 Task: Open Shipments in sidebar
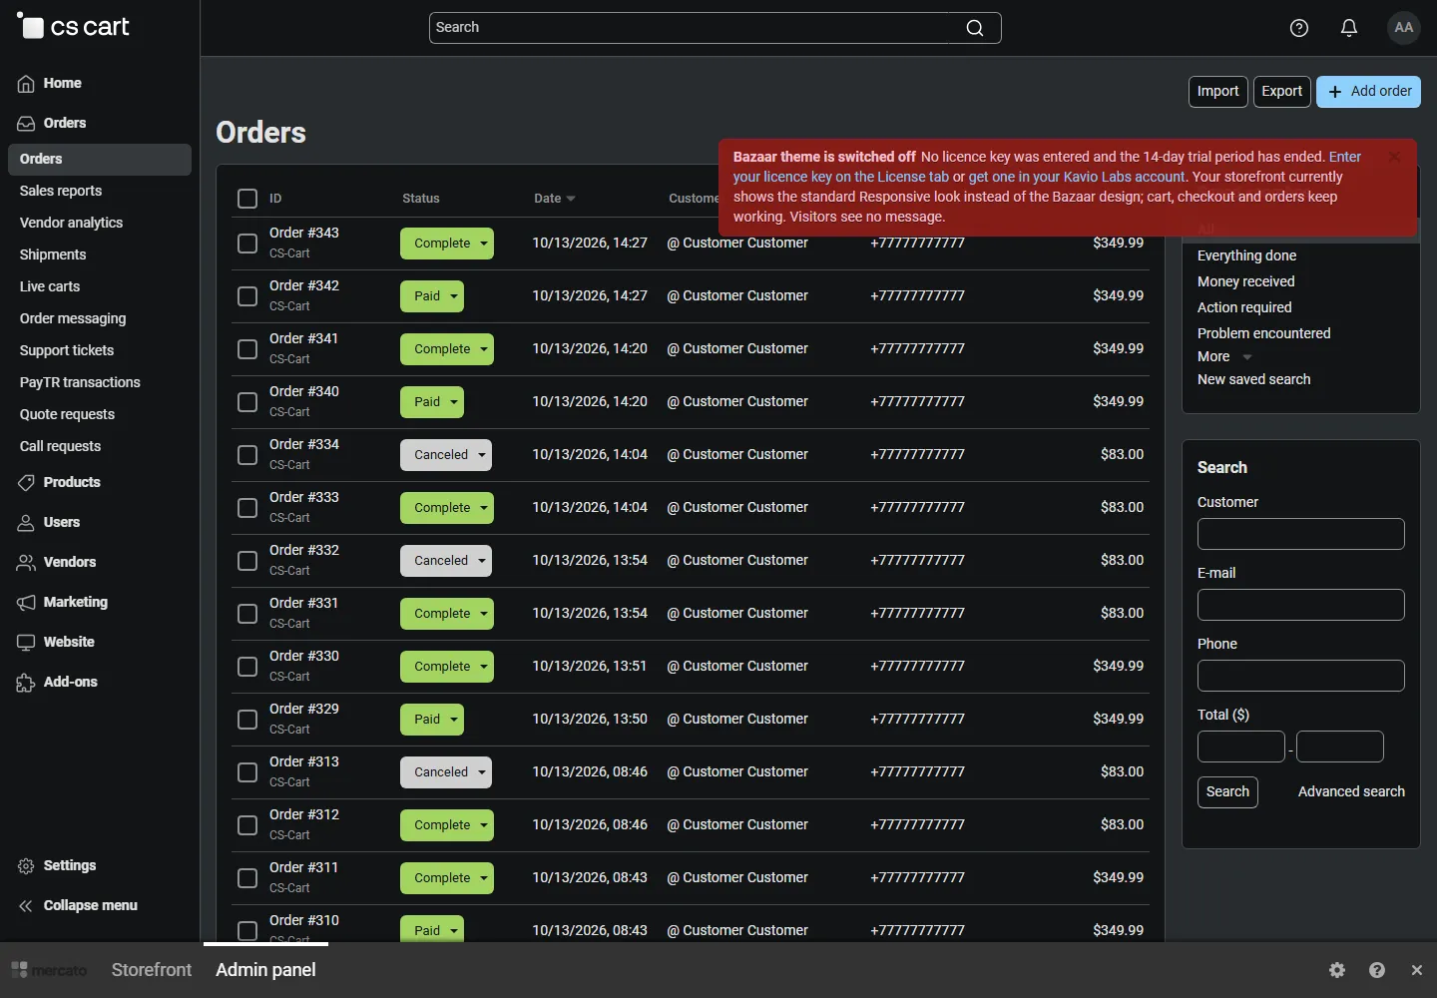[x=53, y=254]
